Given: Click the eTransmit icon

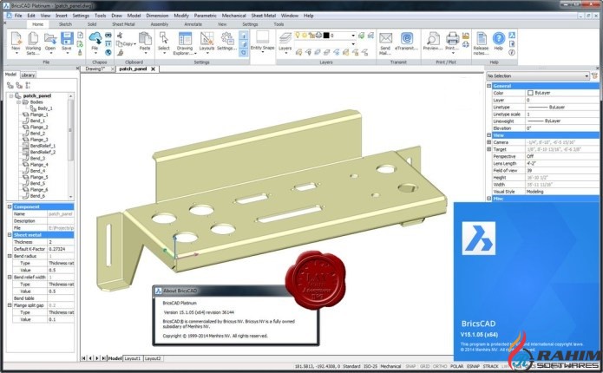Looking at the screenshot, I should pos(407,38).
